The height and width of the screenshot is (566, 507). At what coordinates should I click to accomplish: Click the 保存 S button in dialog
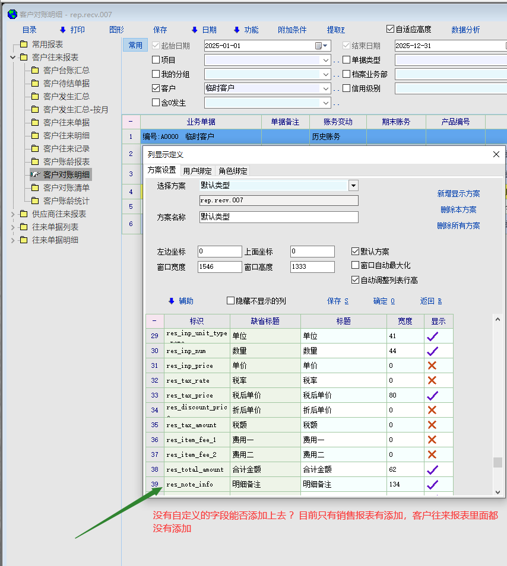click(337, 301)
